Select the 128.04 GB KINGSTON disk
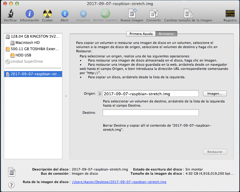This screenshot has width=240, height=192. (x=33, y=36)
